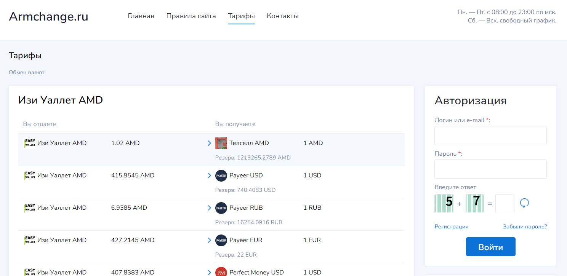Click reserve text 740.4083 USD
This screenshot has width=567, height=276.
coord(245,190)
